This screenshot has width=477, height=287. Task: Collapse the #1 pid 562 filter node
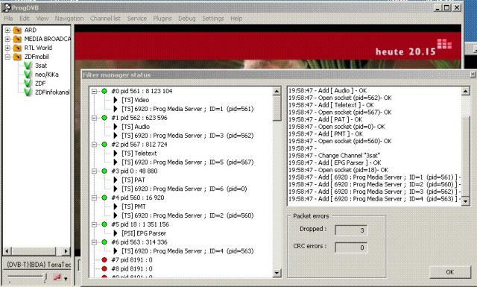(95, 118)
